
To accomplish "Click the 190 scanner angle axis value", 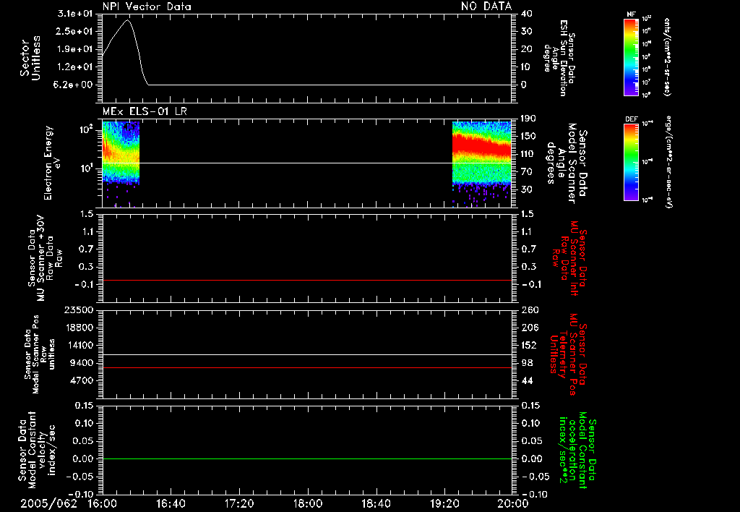I will [528, 119].
